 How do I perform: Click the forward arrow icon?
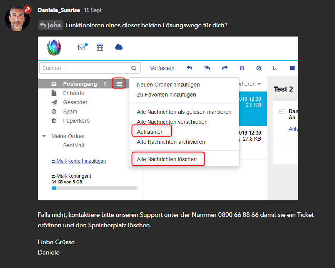tap(225, 68)
